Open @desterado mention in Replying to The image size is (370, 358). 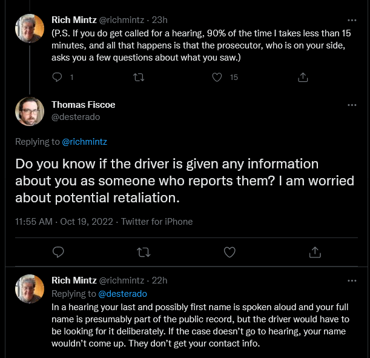coord(122,294)
